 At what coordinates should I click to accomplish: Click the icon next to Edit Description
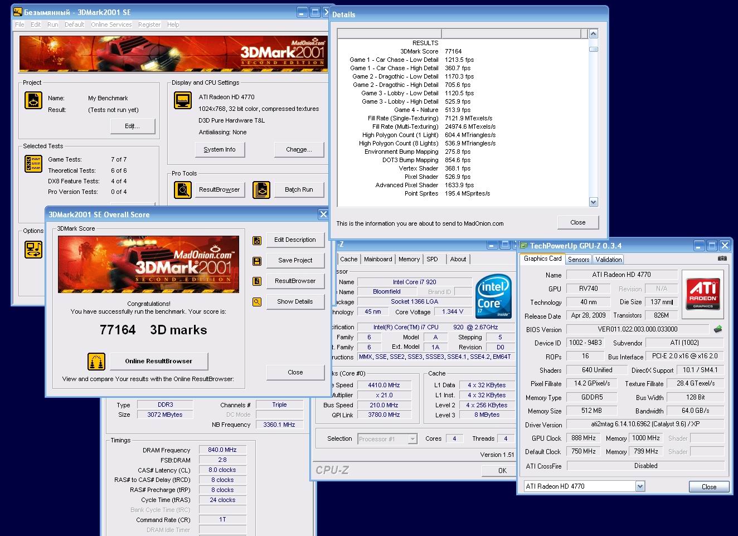pos(257,240)
